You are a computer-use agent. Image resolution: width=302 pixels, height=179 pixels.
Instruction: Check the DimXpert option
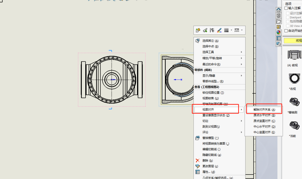click(288, 17)
